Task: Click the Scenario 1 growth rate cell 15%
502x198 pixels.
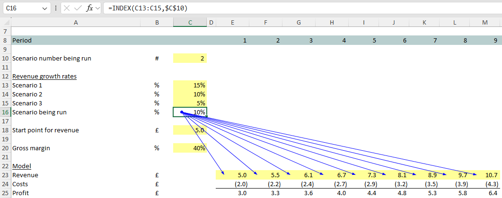Action: coord(190,86)
